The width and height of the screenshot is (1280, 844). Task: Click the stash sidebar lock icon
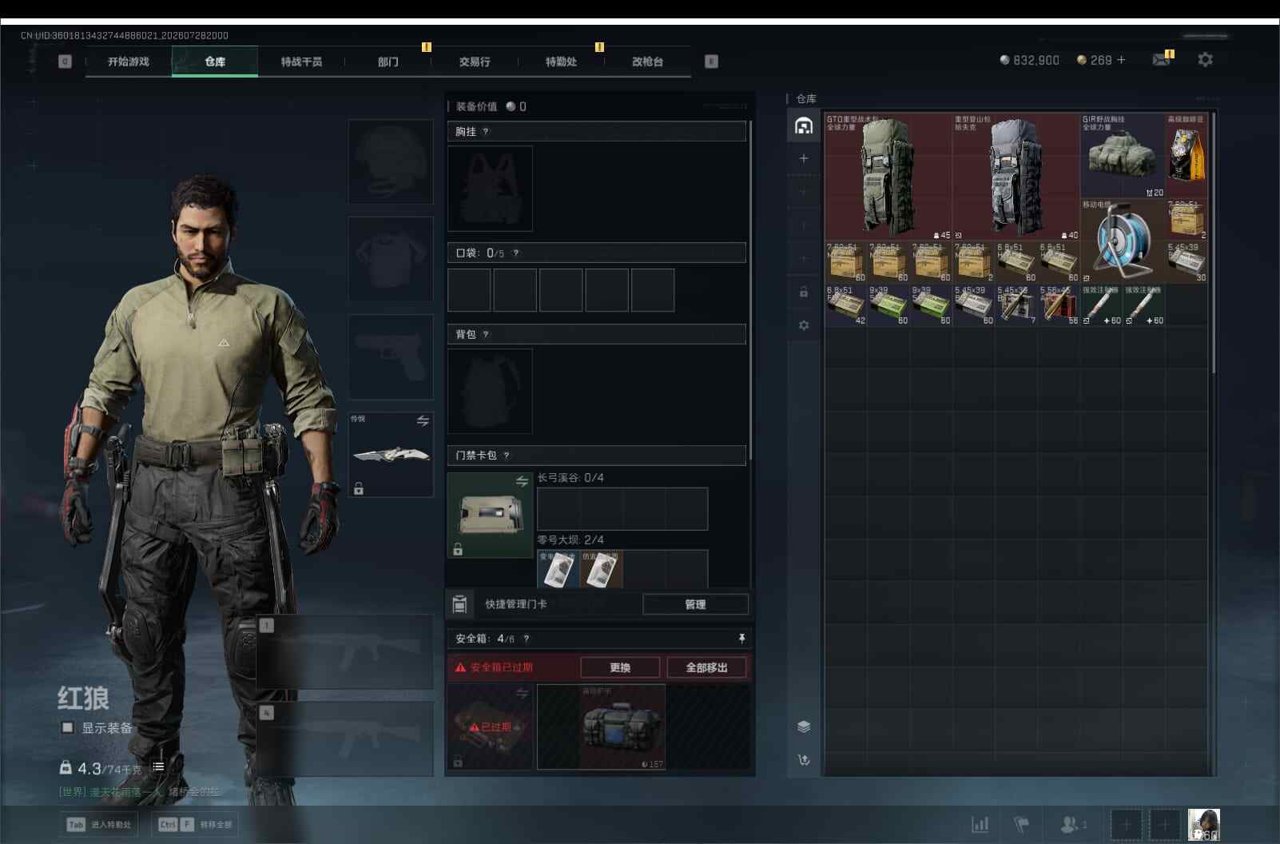click(804, 293)
